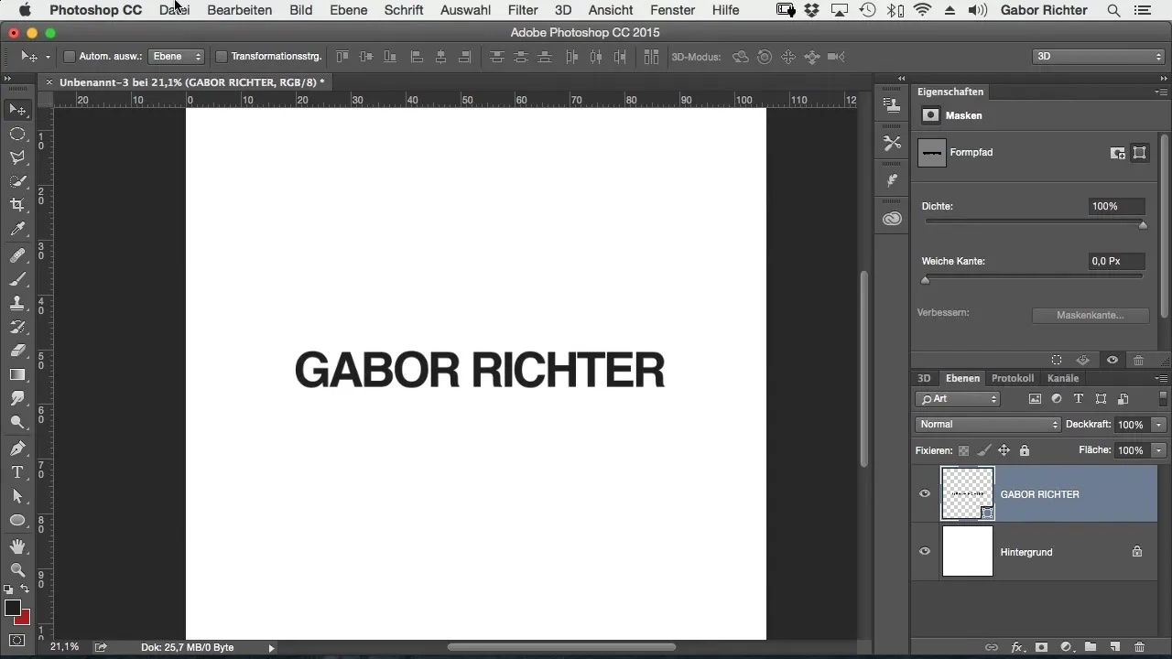This screenshot has height=659, width=1172.
Task: Select the Ellipse shape tool
Action: tap(17, 520)
